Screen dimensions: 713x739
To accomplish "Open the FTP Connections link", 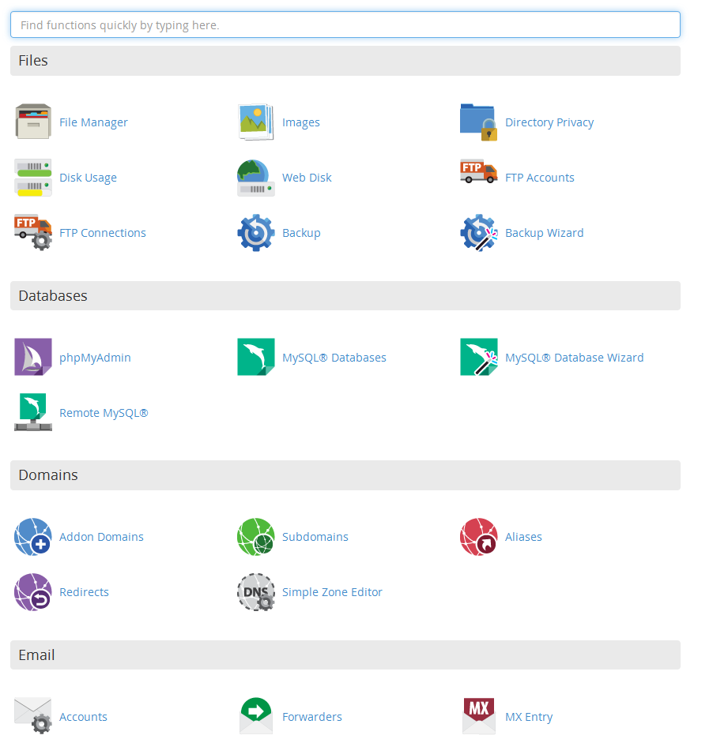I will (103, 233).
